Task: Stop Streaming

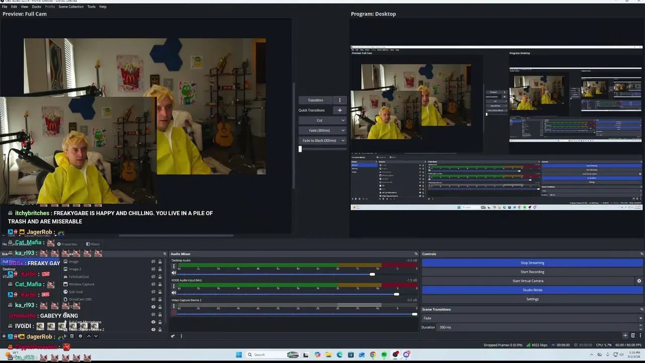Action: click(x=532, y=263)
